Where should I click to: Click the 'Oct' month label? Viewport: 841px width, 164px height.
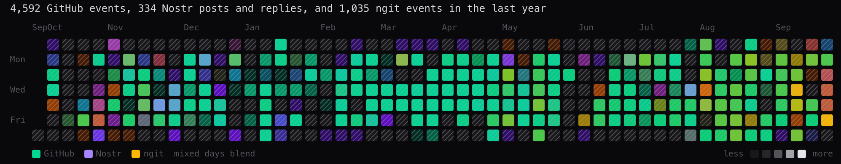click(x=55, y=28)
